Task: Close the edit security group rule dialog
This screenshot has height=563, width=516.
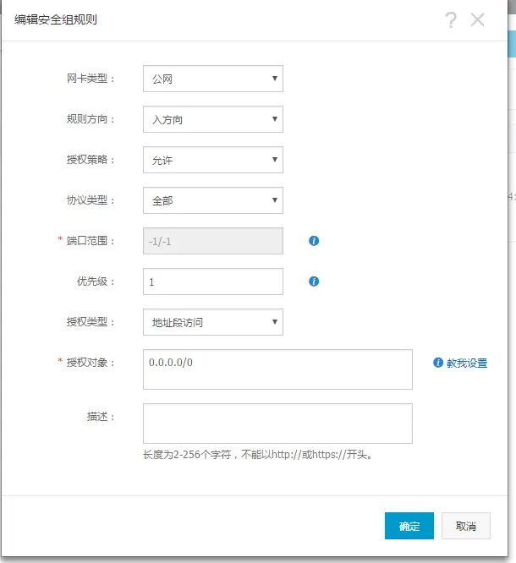Action: 478,19
